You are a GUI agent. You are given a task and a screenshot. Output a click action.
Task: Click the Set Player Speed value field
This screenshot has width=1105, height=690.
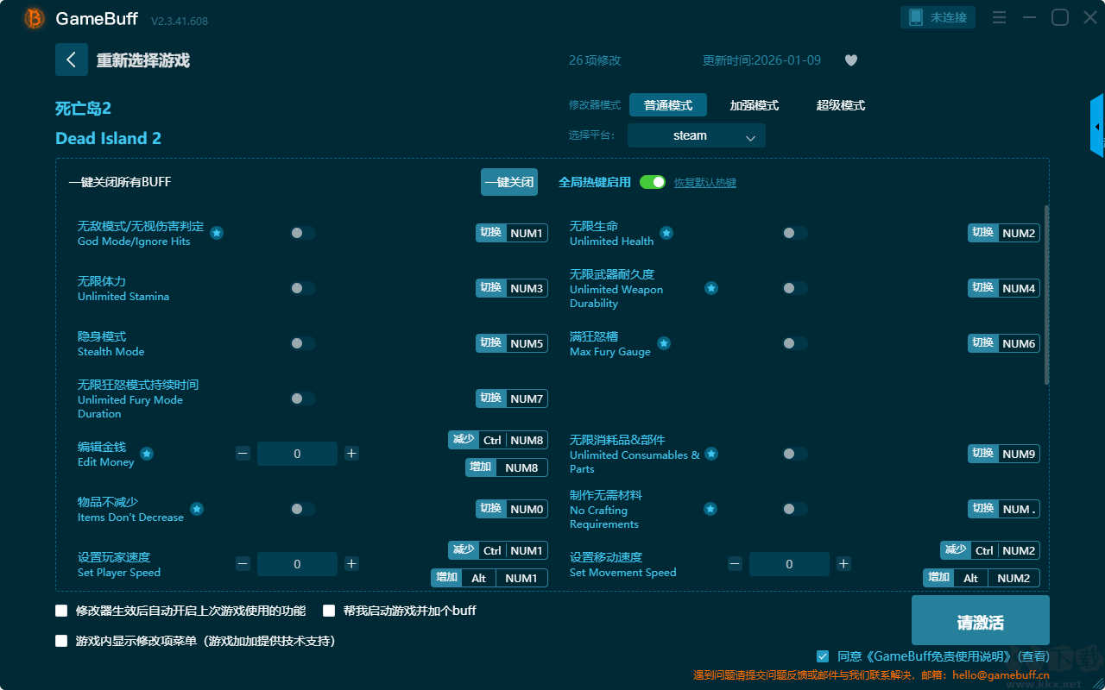(x=297, y=564)
